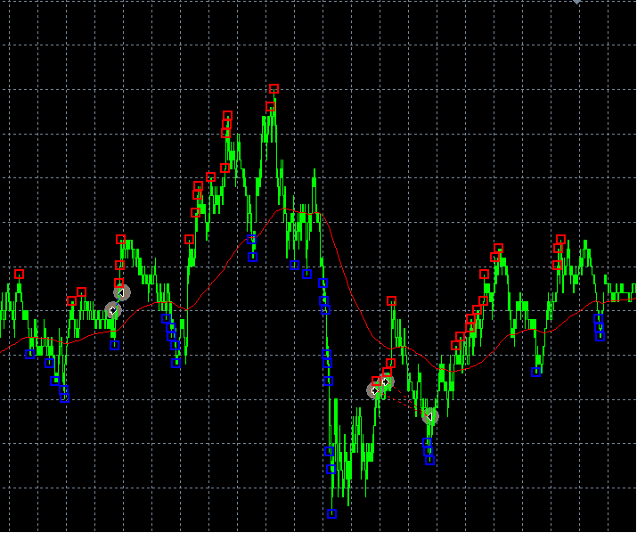Click blue square overlapping the moving average before the peak
The width and height of the screenshot is (637, 533).
(251, 239)
